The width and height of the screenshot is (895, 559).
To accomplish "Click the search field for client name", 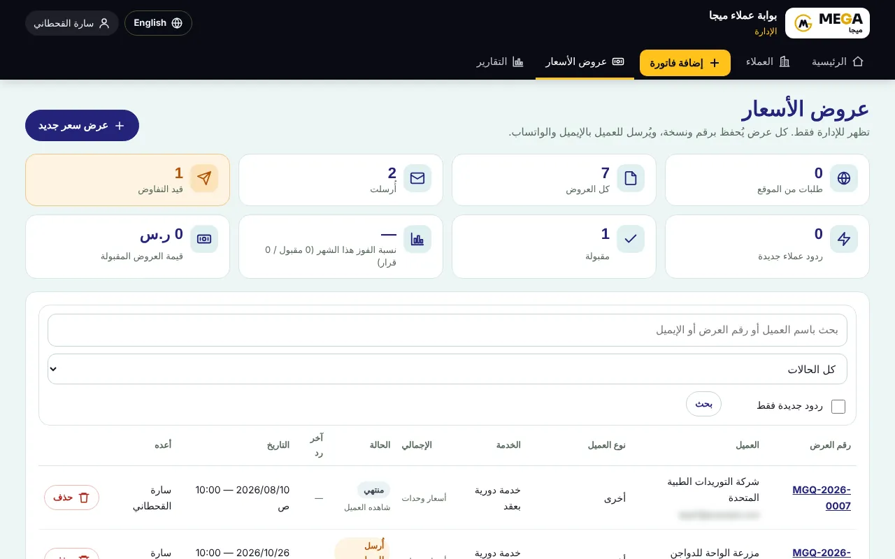I will (447, 330).
